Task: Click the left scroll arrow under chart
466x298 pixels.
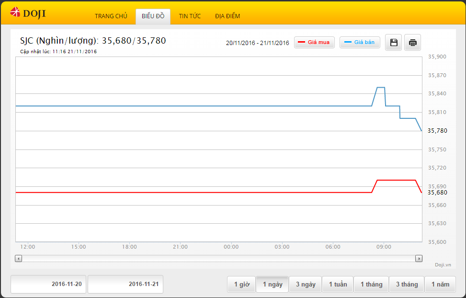Action: 18,258
